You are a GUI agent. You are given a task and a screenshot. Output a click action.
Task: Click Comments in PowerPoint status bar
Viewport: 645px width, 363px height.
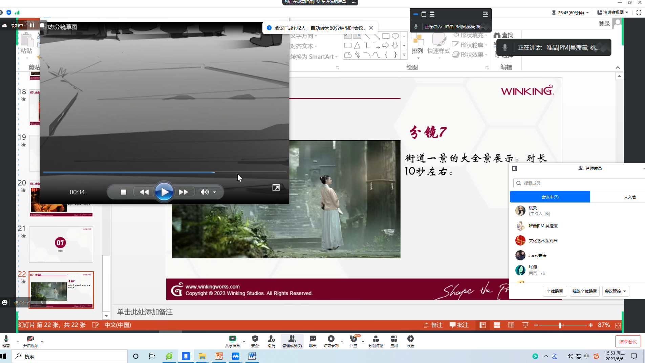pyautogui.click(x=459, y=325)
